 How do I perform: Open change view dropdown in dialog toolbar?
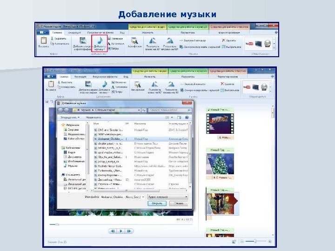point(172,118)
